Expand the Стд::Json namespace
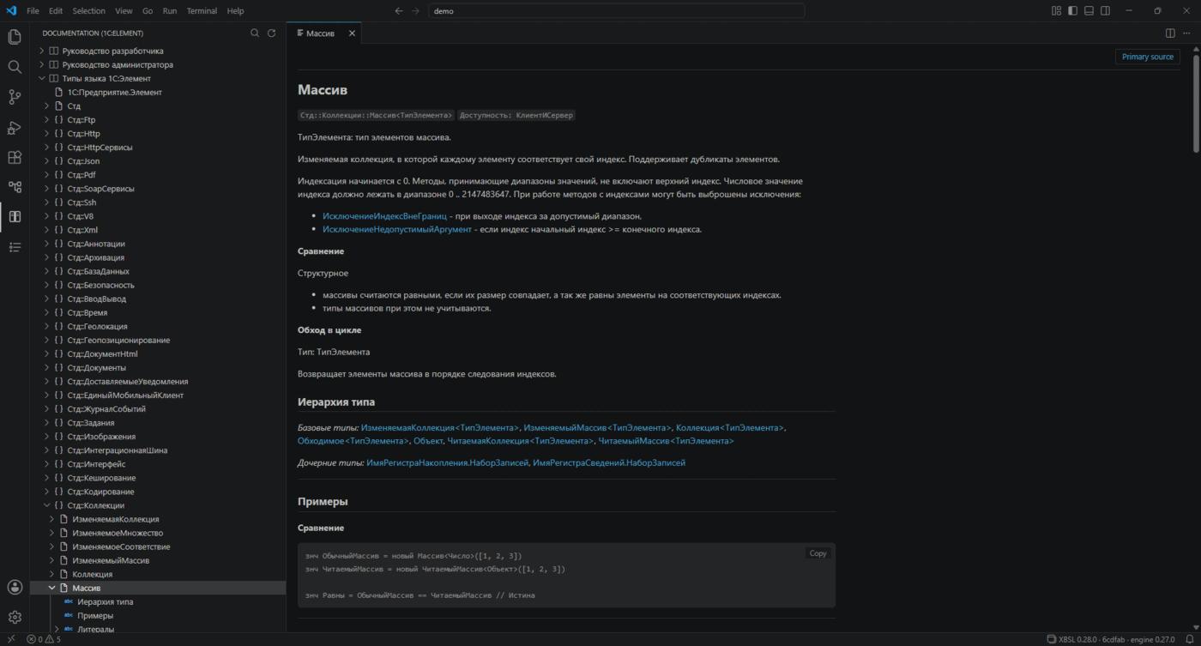This screenshot has width=1201, height=646. [47, 161]
